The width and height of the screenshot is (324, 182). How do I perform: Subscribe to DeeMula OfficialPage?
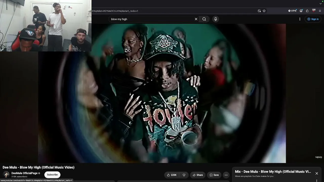click(x=52, y=175)
